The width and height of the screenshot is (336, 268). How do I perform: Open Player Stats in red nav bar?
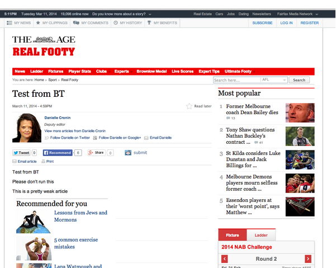tap(79, 72)
